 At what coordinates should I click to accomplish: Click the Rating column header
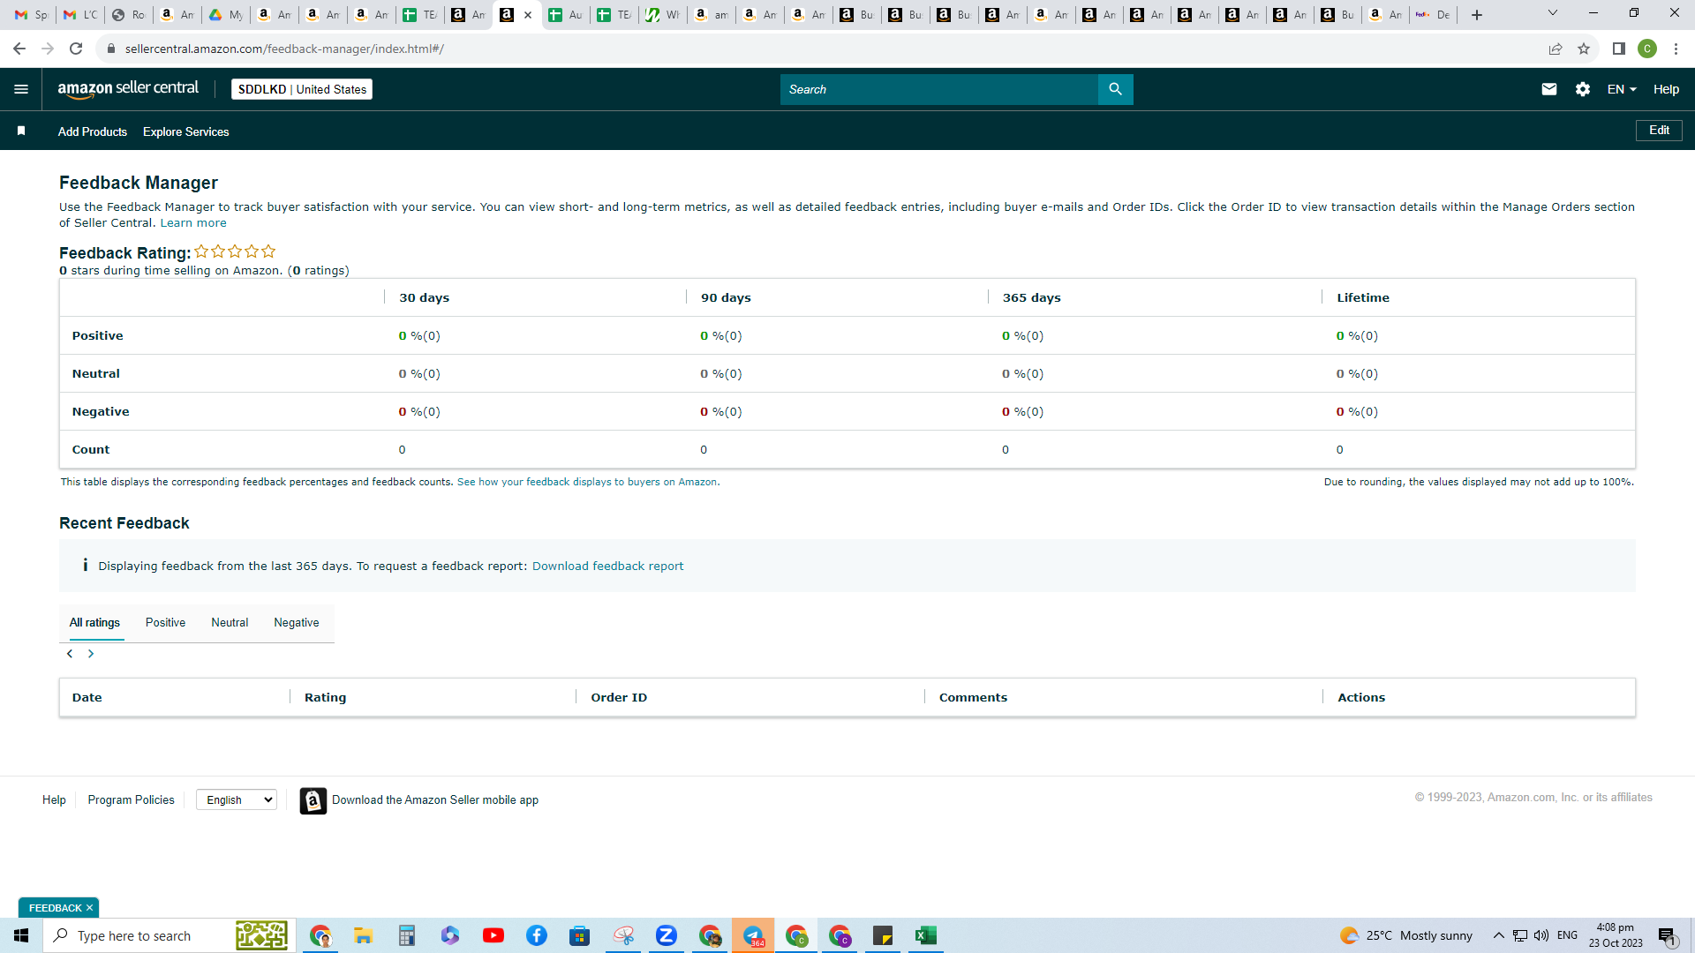[x=326, y=697]
